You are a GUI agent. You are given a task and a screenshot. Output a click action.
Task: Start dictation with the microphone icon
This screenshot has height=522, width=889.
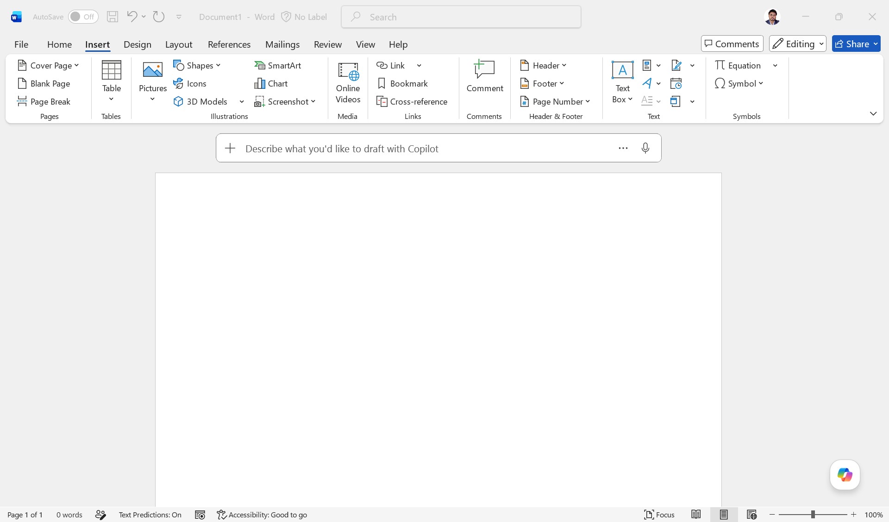coord(645,148)
